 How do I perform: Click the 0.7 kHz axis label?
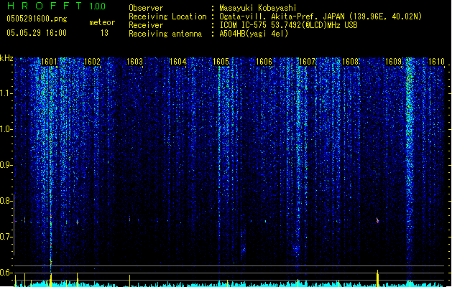[x=6, y=237]
